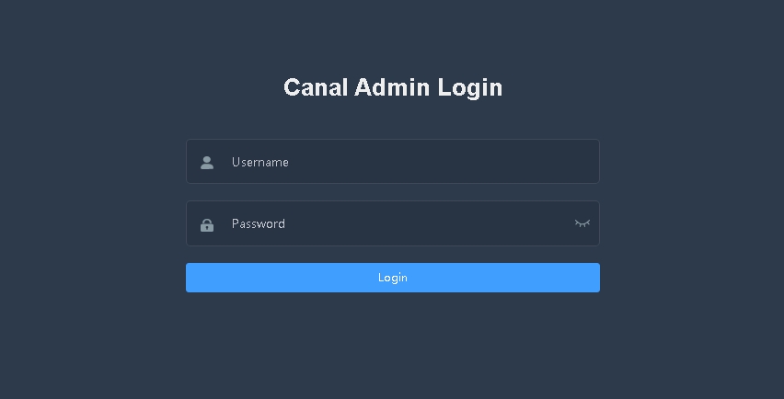Focus the Username input field
Image resolution: width=784 pixels, height=399 pixels.
coord(393,161)
